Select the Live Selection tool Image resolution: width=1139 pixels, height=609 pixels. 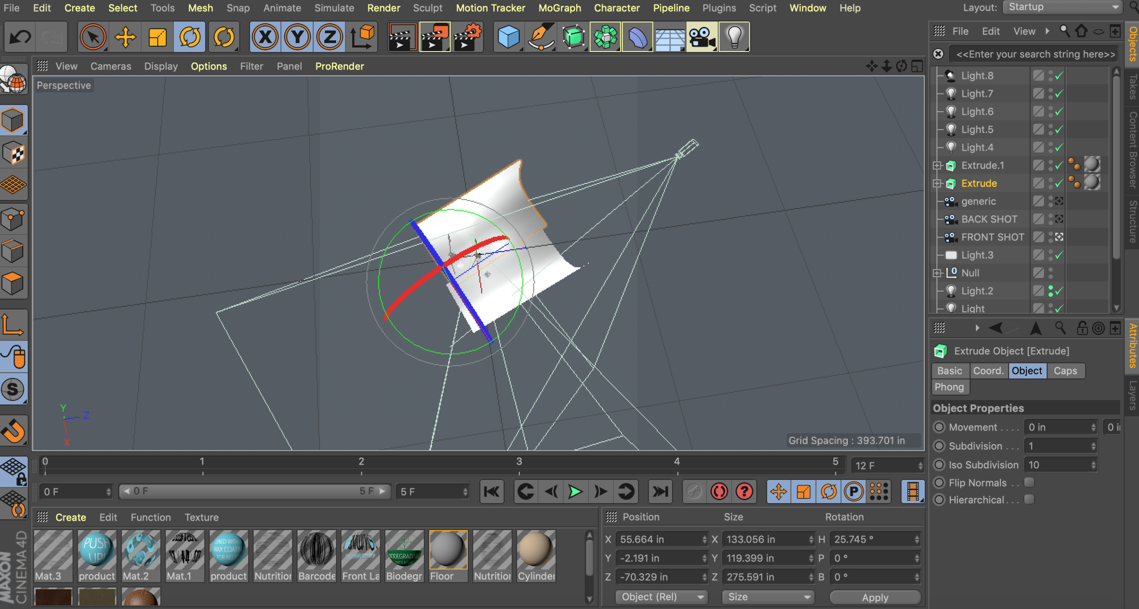coord(93,36)
